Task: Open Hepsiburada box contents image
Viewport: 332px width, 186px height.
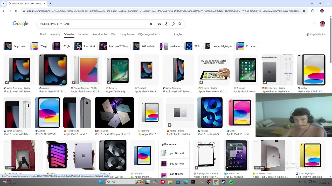Action: click(278, 70)
